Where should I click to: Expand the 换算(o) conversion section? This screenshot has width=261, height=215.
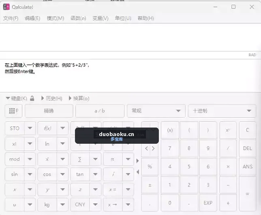point(79,98)
